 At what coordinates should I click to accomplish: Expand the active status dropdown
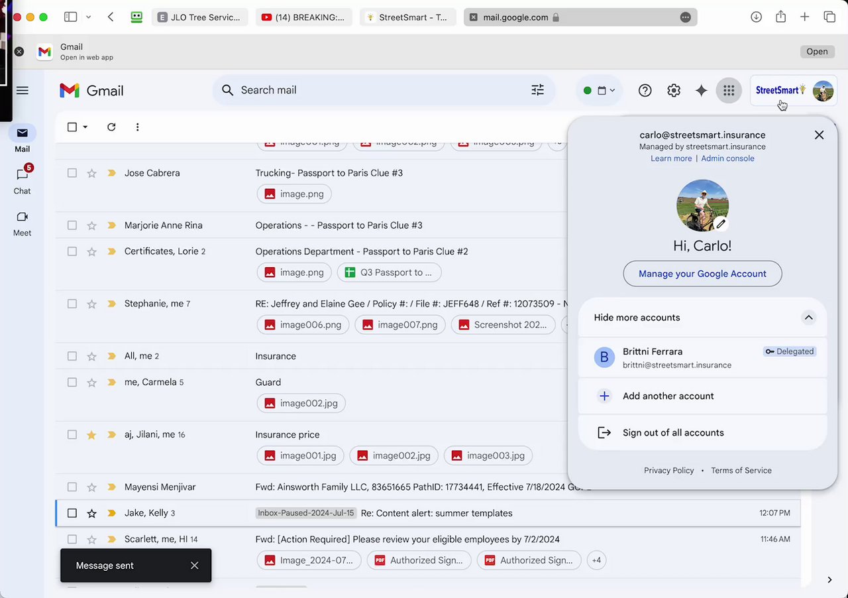600,91
